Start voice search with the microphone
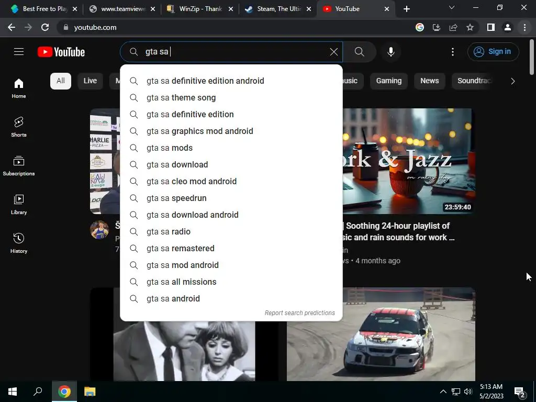The image size is (536, 402). pyautogui.click(x=390, y=52)
